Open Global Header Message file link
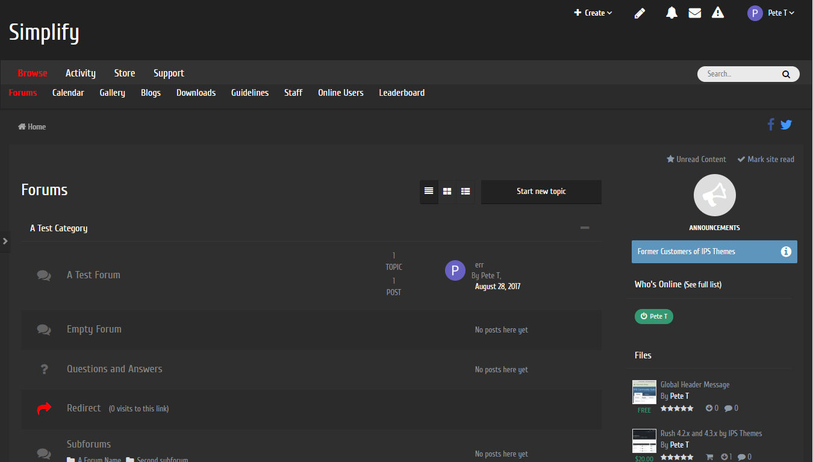 [x=695, y=384]
